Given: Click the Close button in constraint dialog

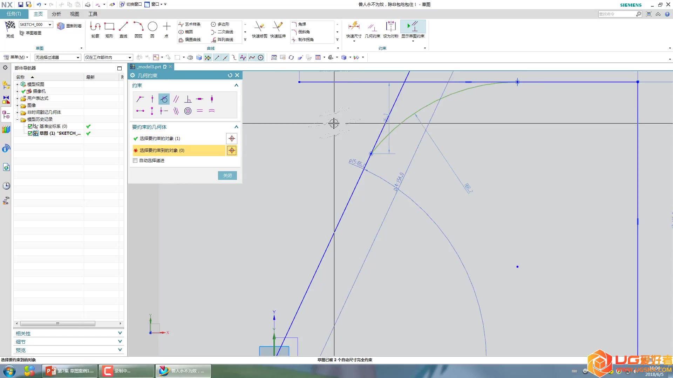Looking at the screenshot, I should 227,175.
